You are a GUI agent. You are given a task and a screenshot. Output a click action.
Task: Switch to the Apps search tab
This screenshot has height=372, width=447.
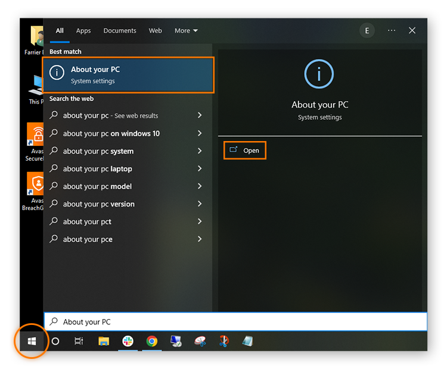83,31
